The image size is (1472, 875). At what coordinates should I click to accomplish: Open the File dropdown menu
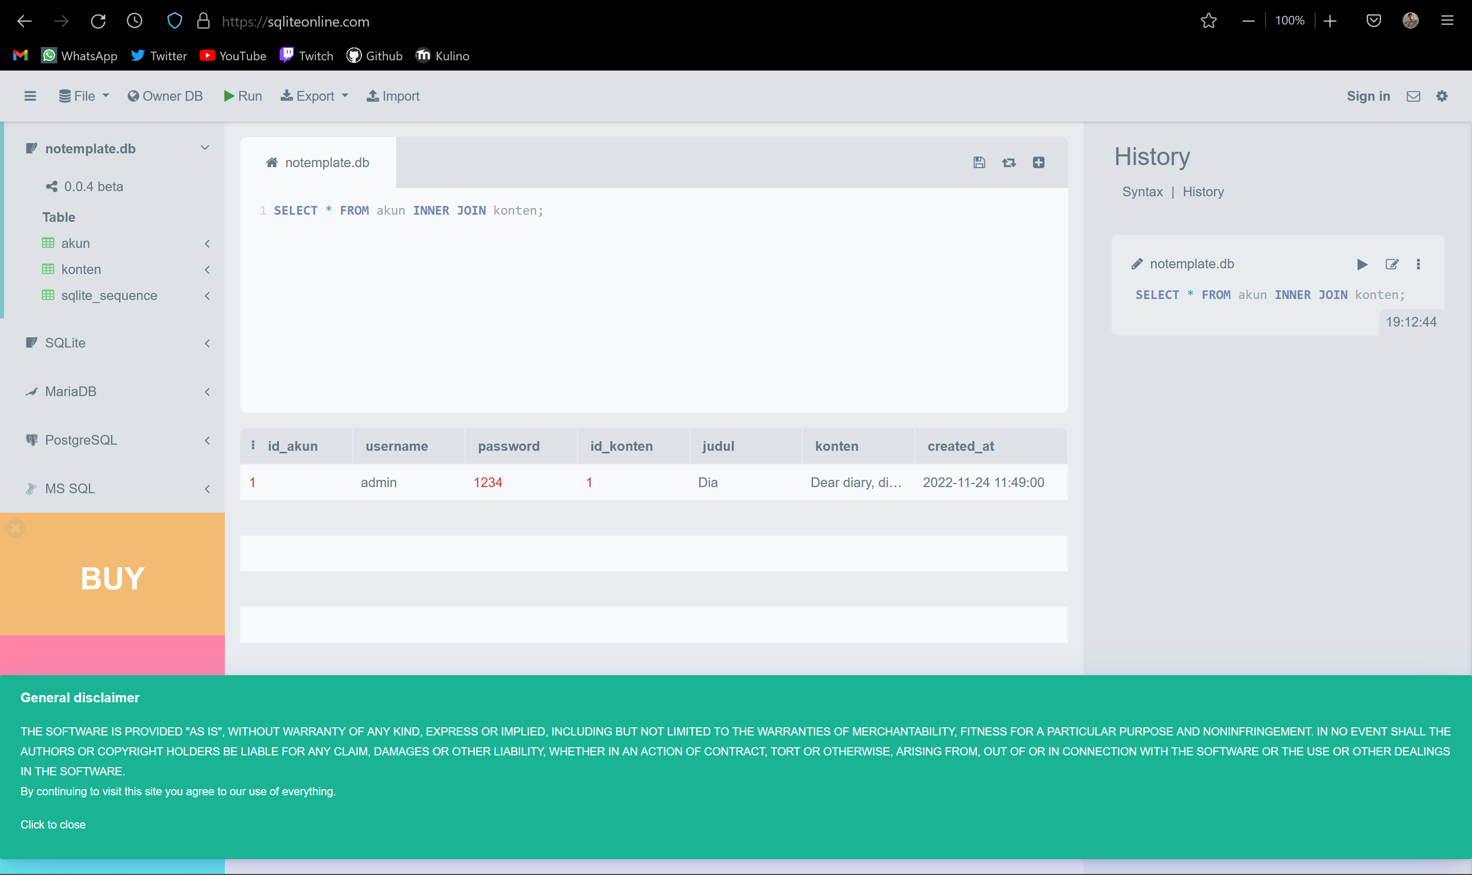coord(84,96)
